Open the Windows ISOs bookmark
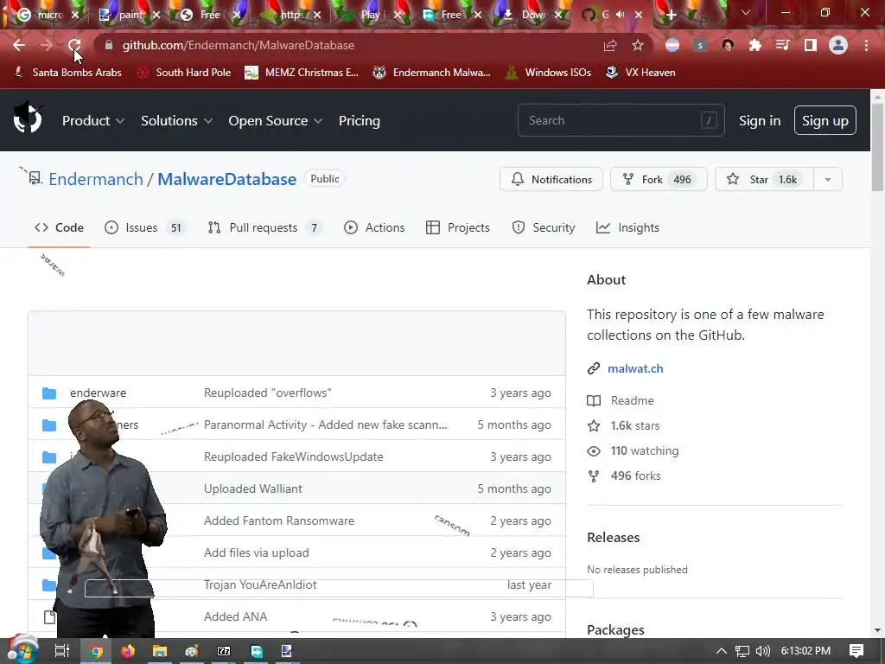The height and width of the screenshot is (664, 885). coord(549,73)
